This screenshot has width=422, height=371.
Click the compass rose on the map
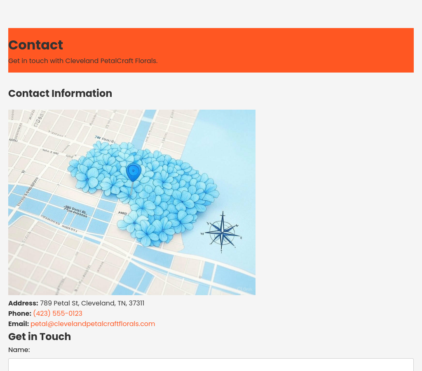[222, 232]
